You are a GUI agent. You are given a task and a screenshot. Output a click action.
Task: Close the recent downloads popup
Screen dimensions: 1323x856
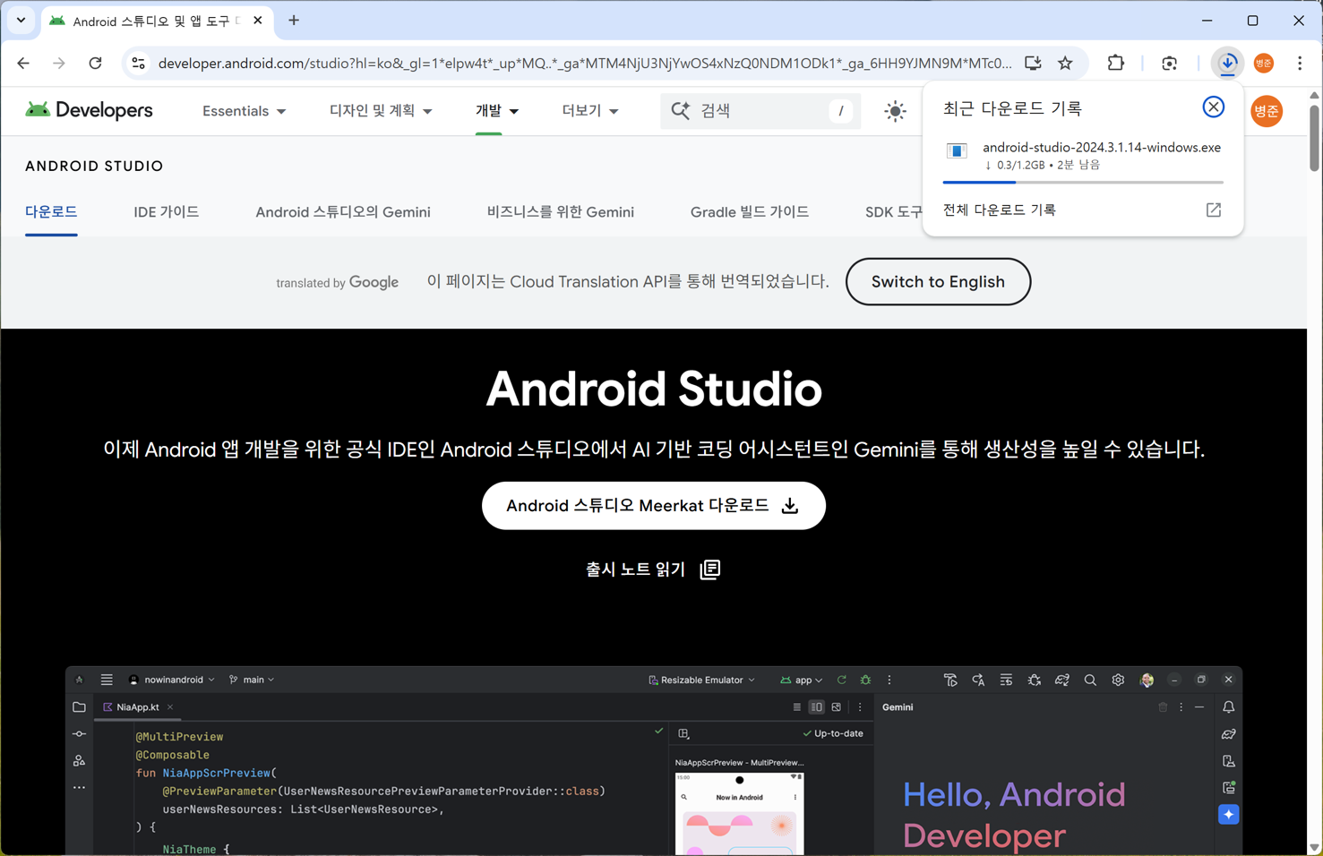[1213, 107]
